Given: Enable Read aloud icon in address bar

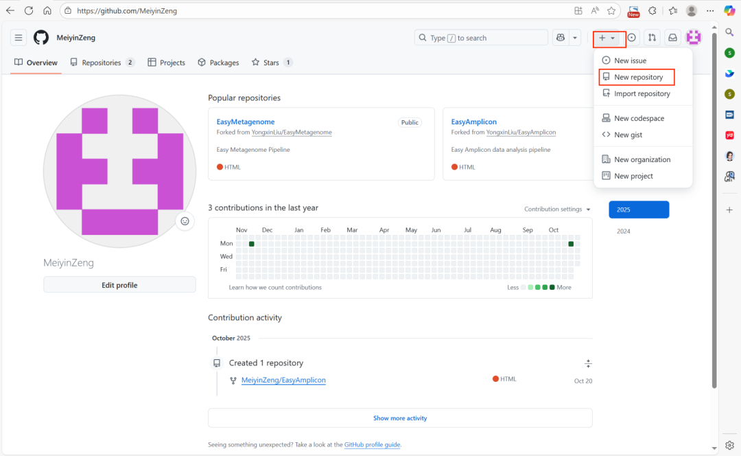Looking at the screenshot, I should [595, 10].
